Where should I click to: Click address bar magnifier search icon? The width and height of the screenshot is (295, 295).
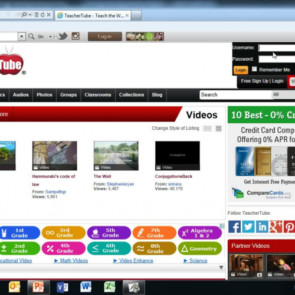(x=24, y=15)
